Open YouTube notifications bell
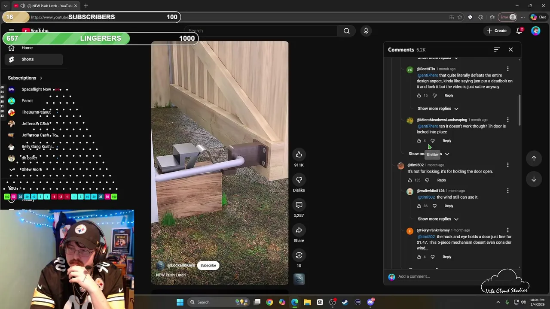The height and width of the screenshot is (309, 550). point(519,30)
